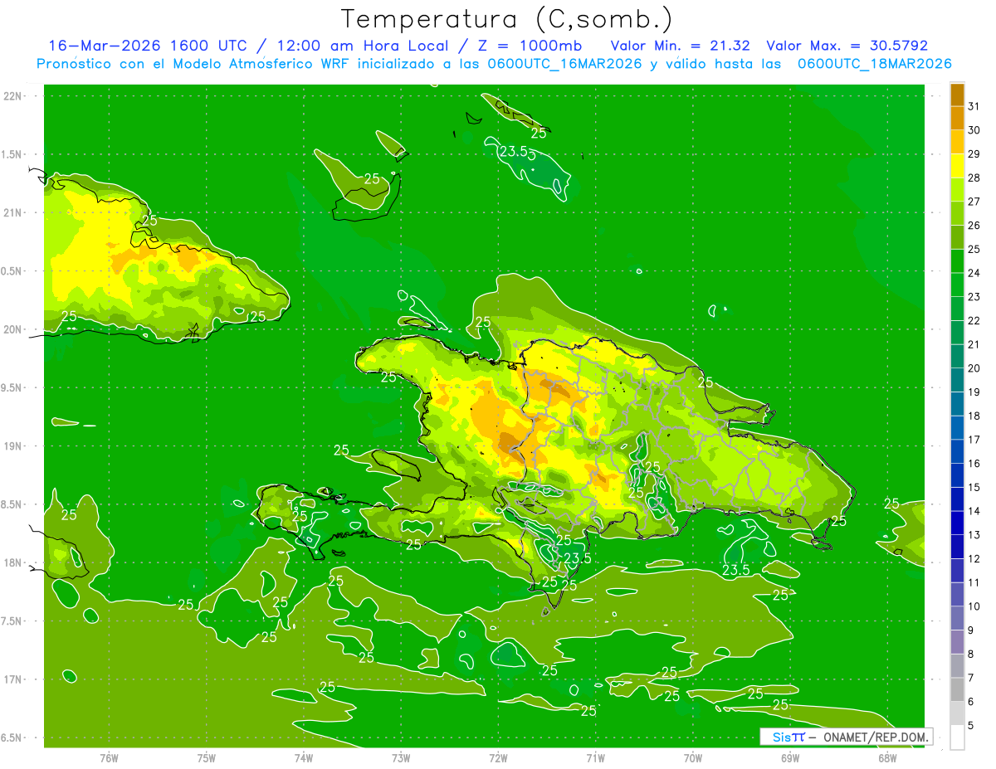This screenshot has width=996, height=769.
Task: Click the blue legend swatch between 15 and 16
Action: pos(957,476)
